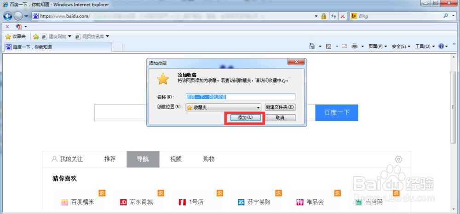Show more command bar items via chevron
The image size is (460, 214).
tap(454, 44)
